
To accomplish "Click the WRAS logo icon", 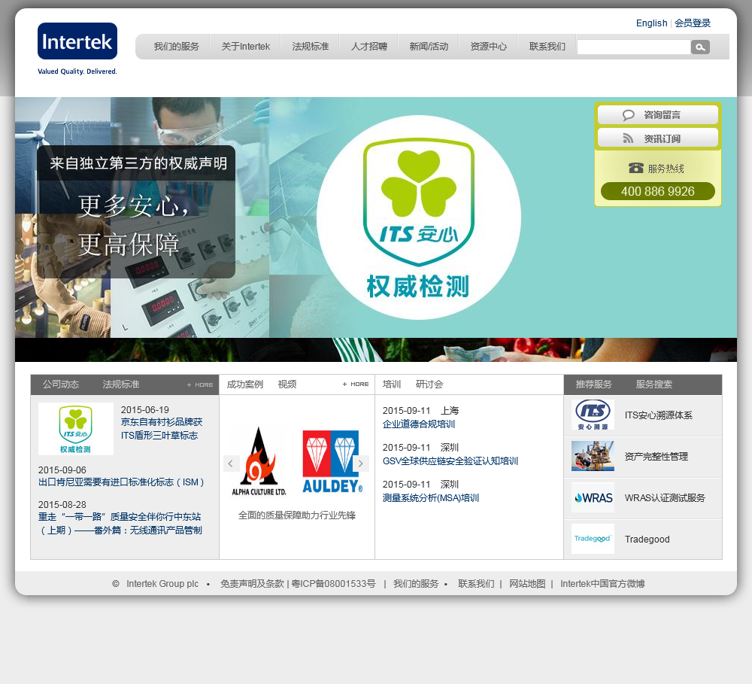I will (x=593, y=497).
